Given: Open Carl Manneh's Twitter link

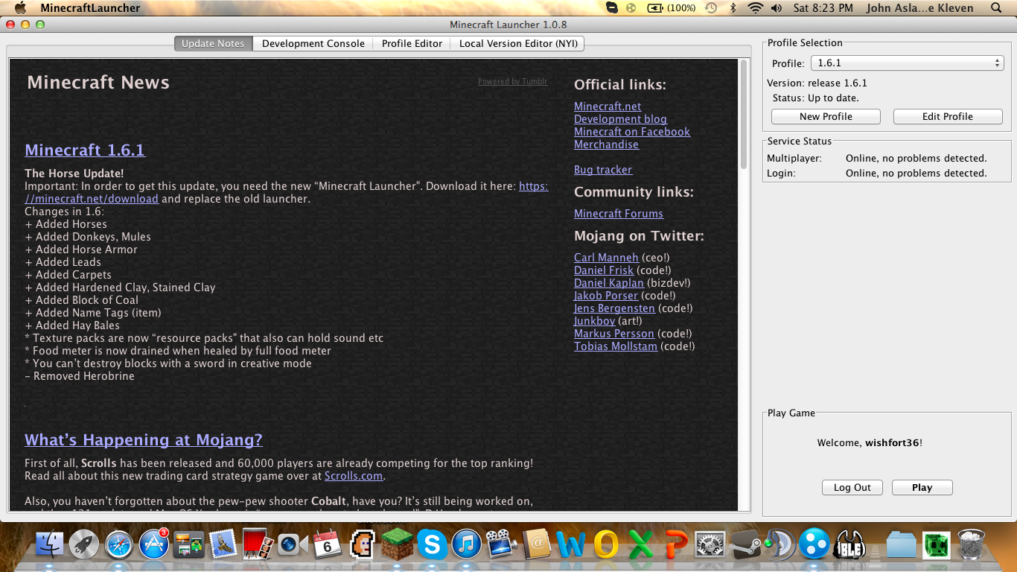Looking at the screenshot, I should coord(606,258).
